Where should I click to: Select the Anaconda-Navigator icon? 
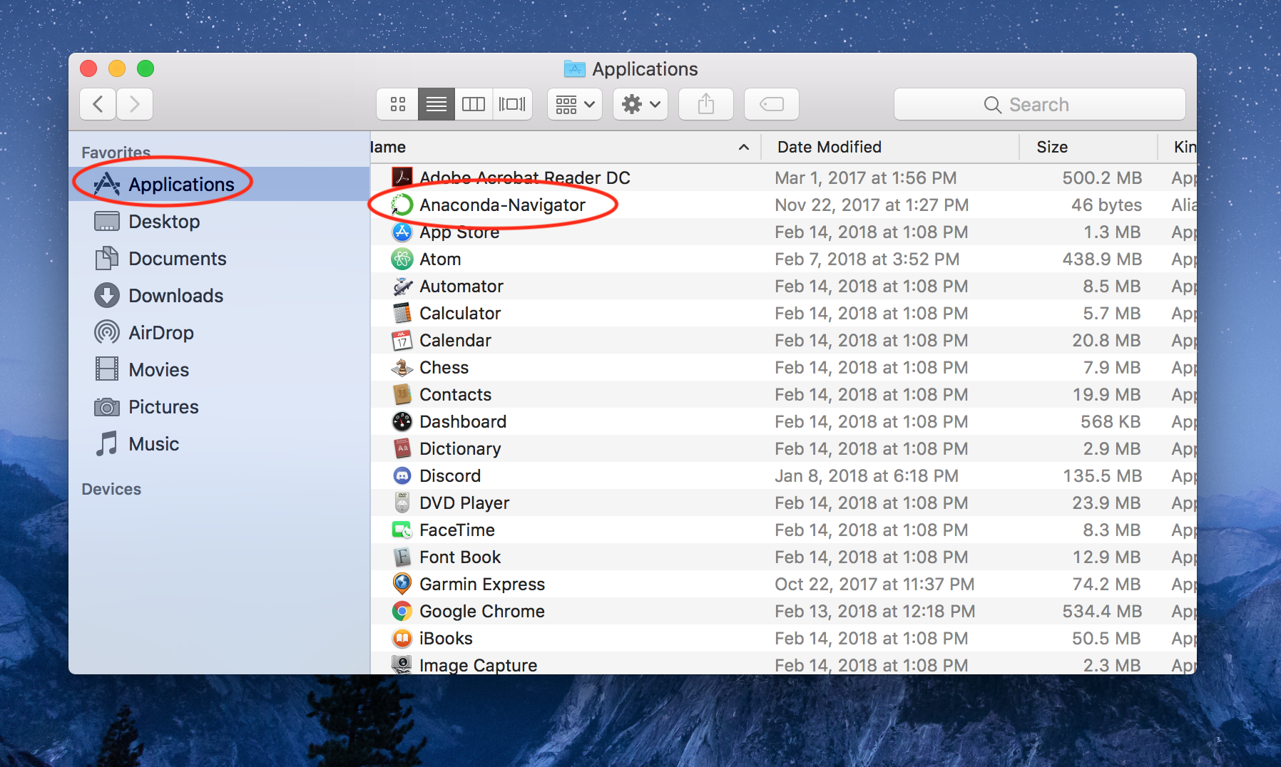pos(402,205)
